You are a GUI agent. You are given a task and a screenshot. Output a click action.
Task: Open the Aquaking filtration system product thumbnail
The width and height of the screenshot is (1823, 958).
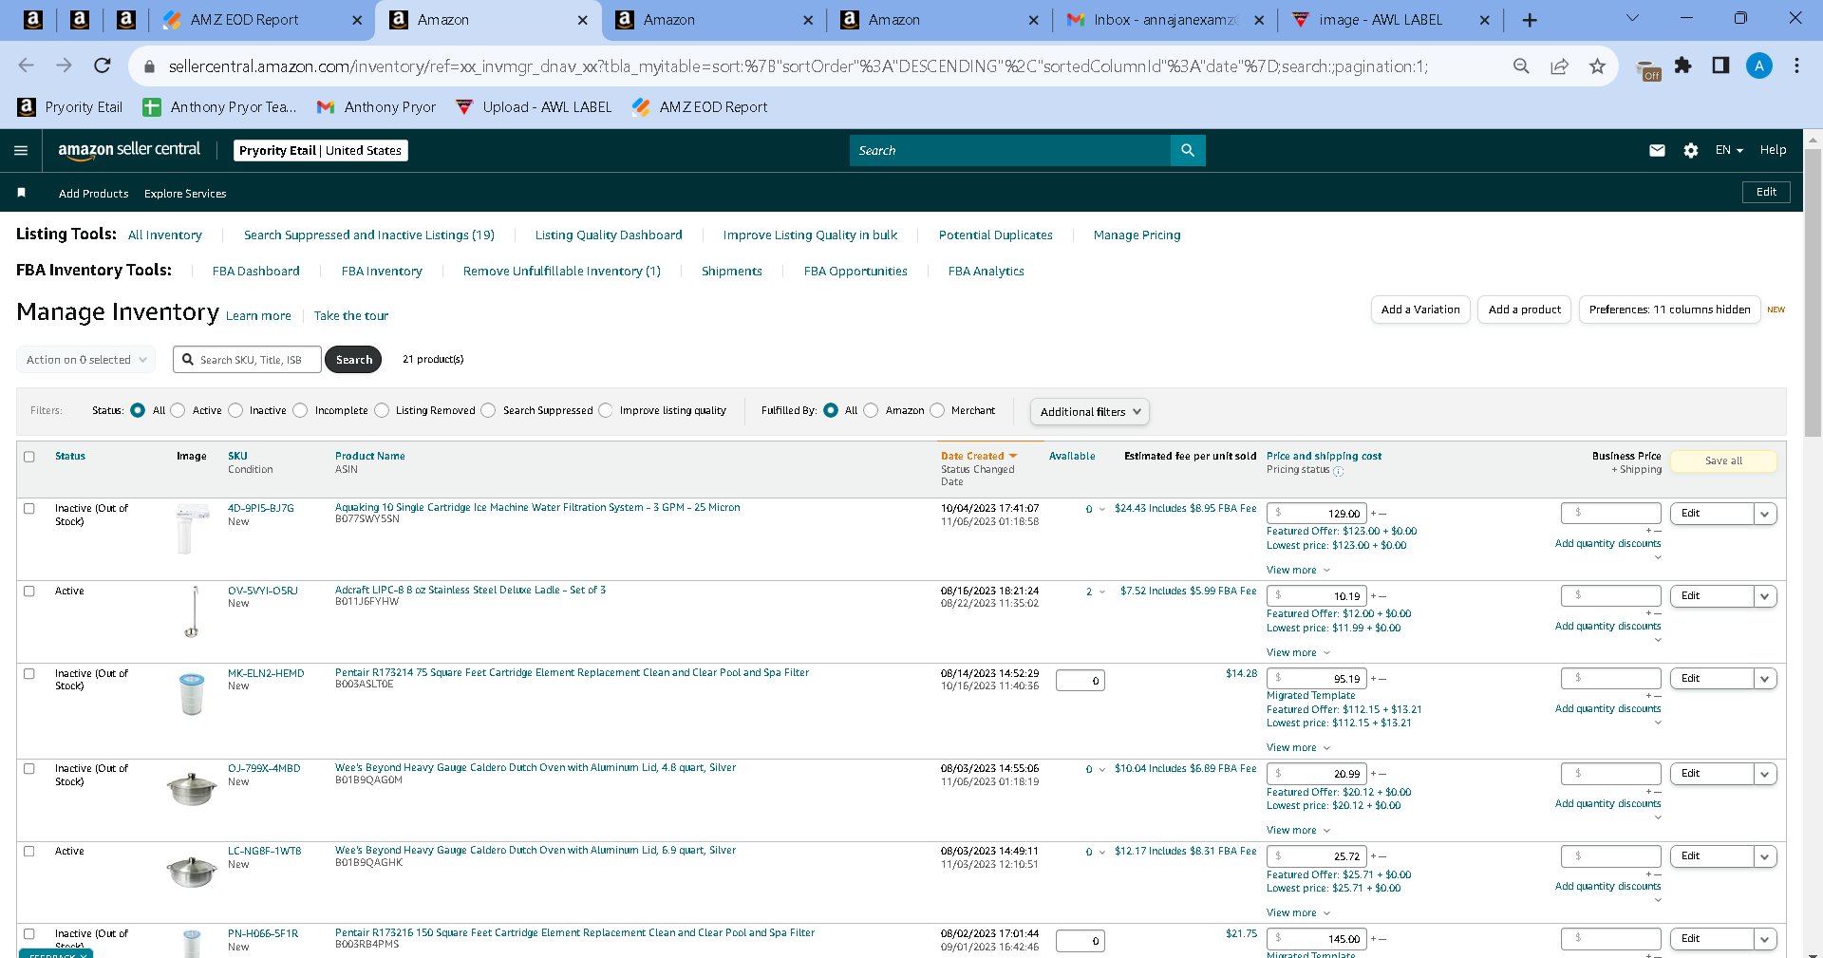tap(191, 528)
